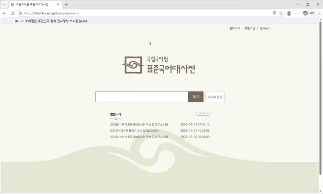This screenshot has width=323, height=194.
Task: Click the scrollbar down arrow
Action: click(x=320, y=191)
